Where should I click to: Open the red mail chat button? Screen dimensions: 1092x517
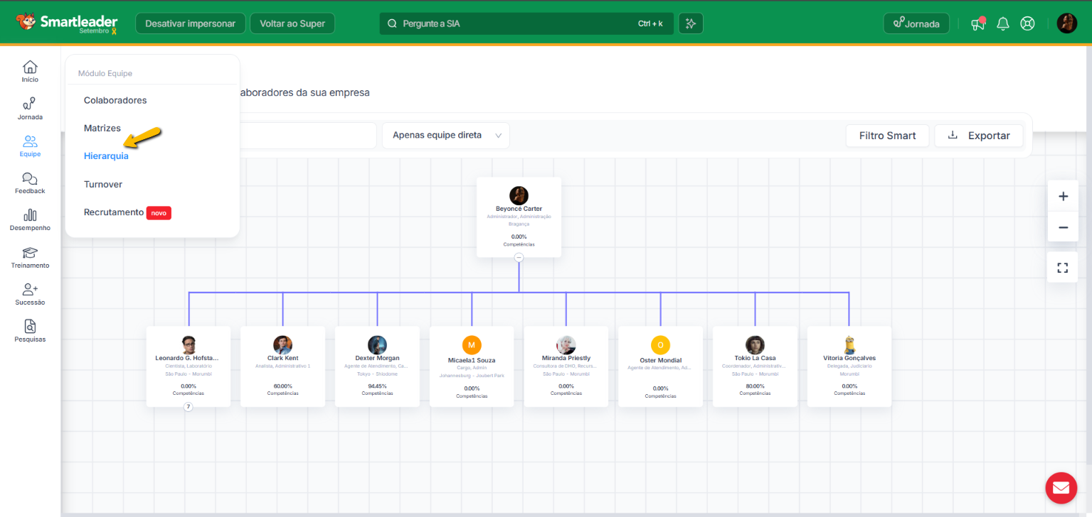(x=1061, y=488)
